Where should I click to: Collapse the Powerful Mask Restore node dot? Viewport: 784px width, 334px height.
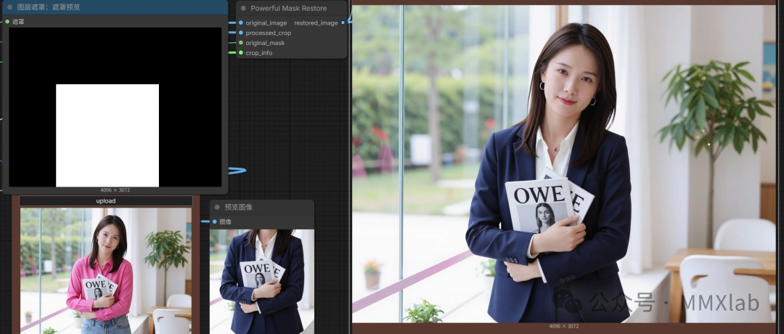[244, 8]
